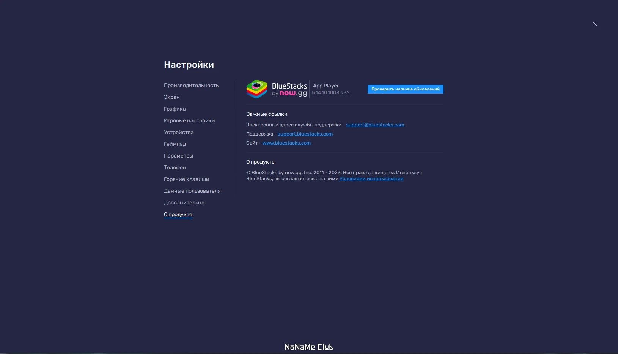Close the settings window with the X icon

[595, 24]
